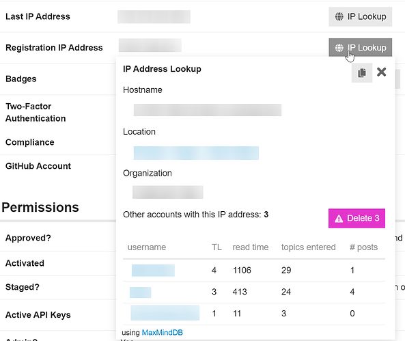405x341 pixels.
Task: Click globe icon in Registration IP Lookup button
Action: [339, 48]
